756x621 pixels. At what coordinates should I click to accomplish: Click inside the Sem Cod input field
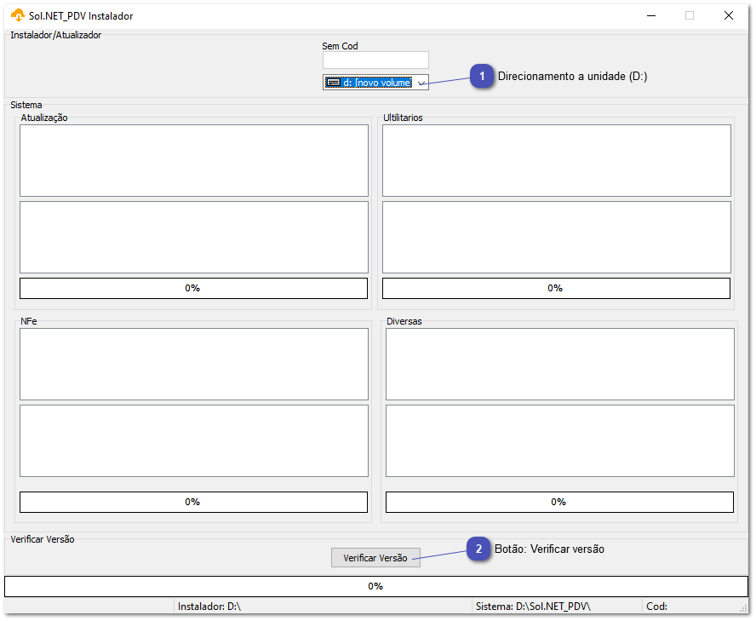click(x=375, y=60)
